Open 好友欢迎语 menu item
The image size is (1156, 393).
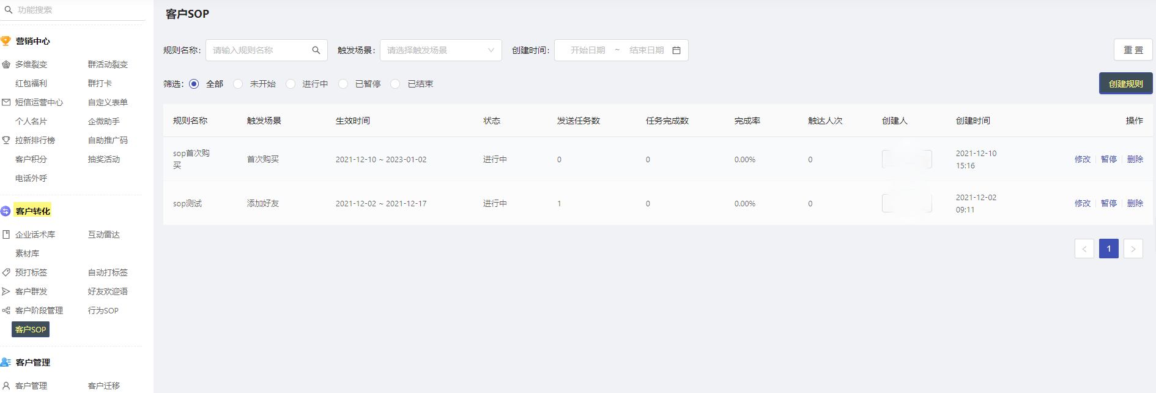[108, 291]
